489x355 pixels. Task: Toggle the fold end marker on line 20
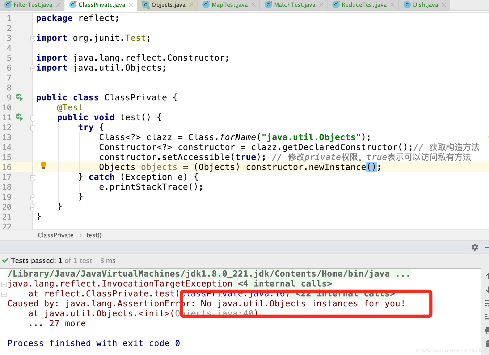pyautogui.click(x=33, y=207)
